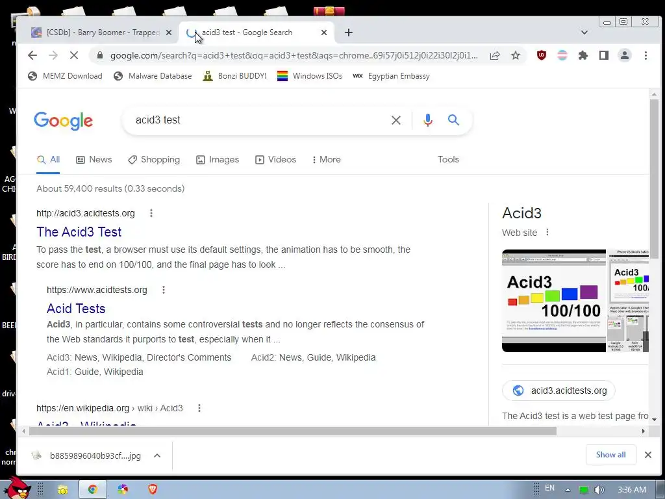Submit search with the magnifier icon
Screen dimensions: 665x499
click(x=453, y=120)
